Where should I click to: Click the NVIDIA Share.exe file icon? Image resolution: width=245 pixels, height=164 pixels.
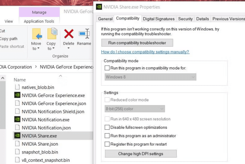17,136
